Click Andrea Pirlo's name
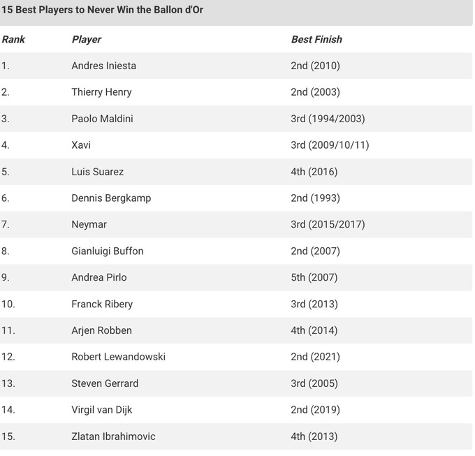 pos(99,277)
